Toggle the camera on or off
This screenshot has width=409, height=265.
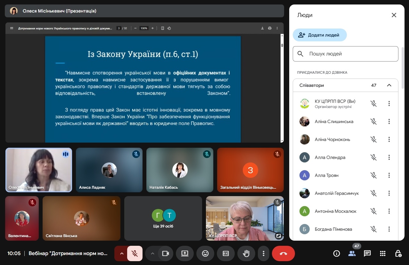point(166,253)
